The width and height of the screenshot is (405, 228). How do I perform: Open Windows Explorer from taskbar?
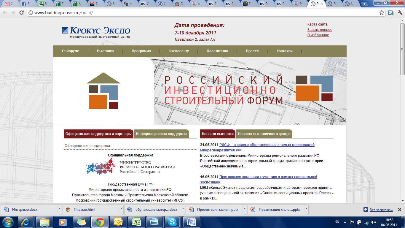[x=45, y=222]
